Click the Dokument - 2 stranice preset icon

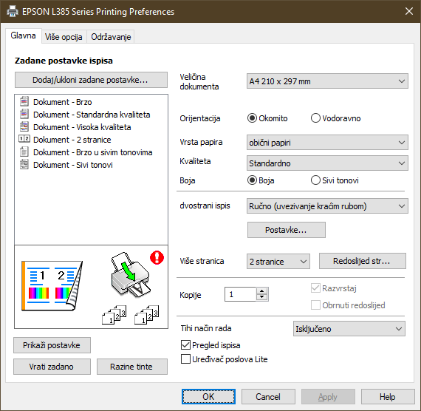point(24,139)
